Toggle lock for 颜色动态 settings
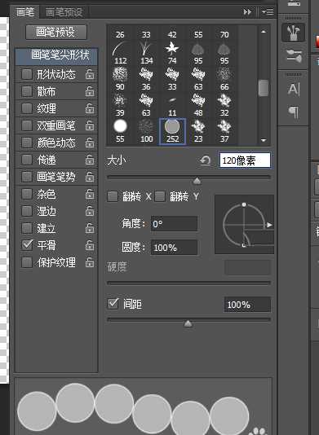319x435 pixels. coord(90,143)
